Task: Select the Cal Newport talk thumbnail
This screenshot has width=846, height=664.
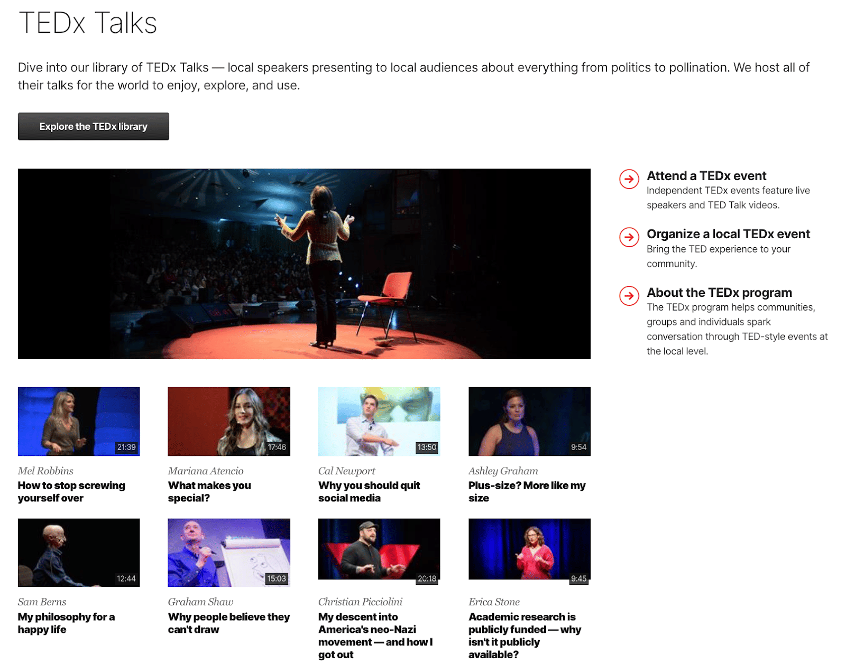Action: [x=379, y=421]
